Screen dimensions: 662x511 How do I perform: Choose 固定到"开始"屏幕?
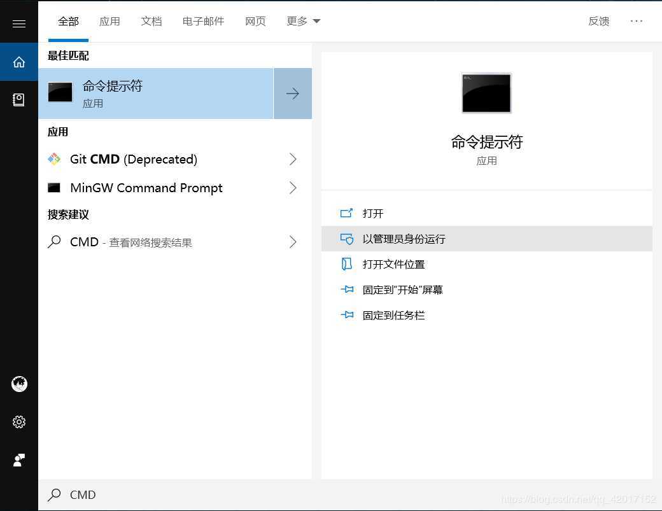click(487, 290)
